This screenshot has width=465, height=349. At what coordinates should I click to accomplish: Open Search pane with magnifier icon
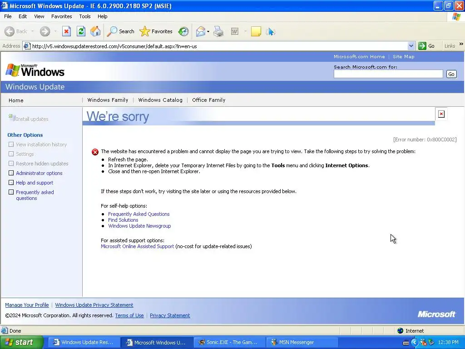[x=112, y=31]
